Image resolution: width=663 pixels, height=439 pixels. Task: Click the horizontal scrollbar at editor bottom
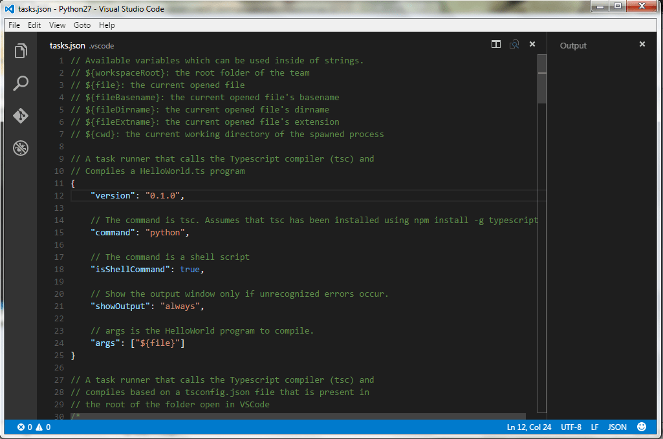point(298,416)
